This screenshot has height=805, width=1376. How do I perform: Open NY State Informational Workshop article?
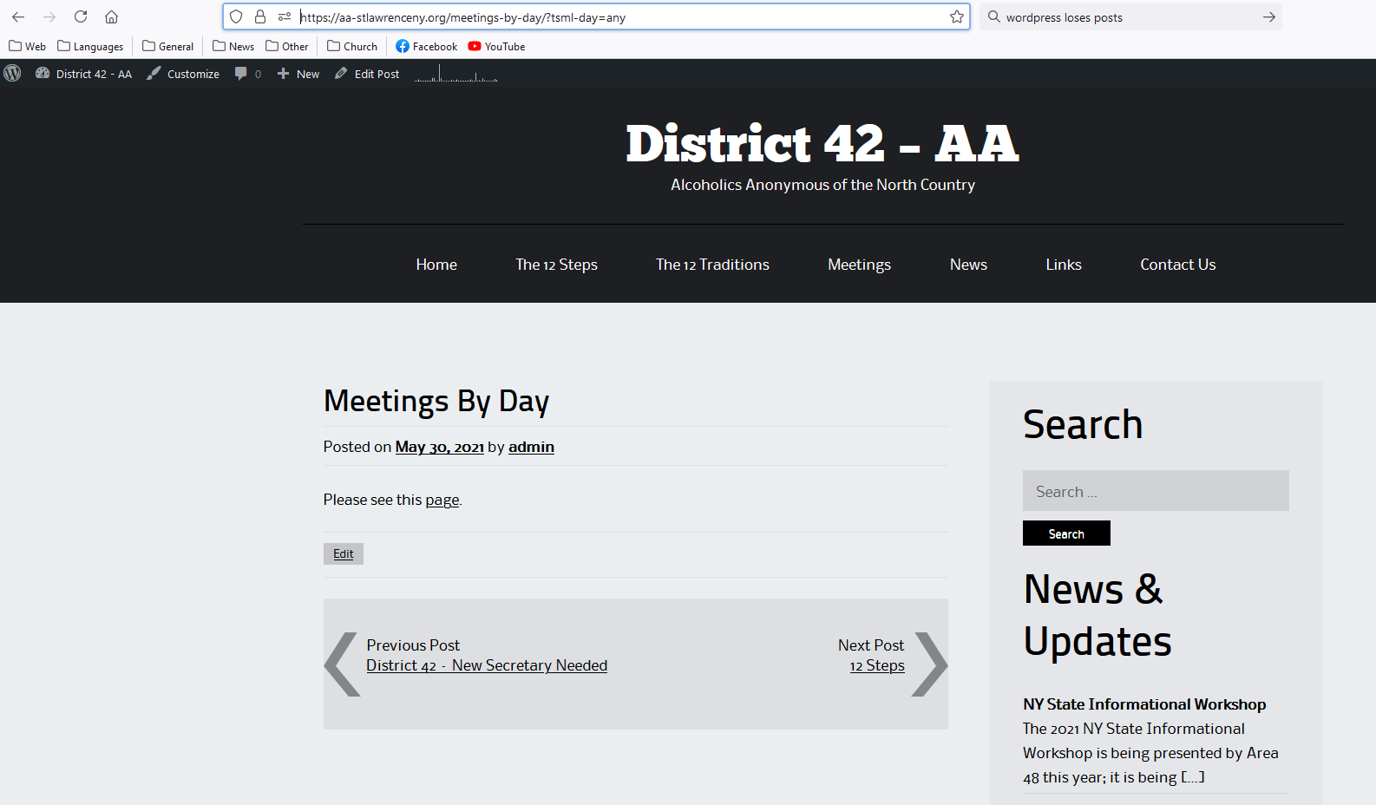[1144, 704]
